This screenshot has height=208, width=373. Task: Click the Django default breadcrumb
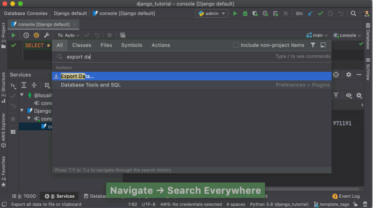[71, 14]
